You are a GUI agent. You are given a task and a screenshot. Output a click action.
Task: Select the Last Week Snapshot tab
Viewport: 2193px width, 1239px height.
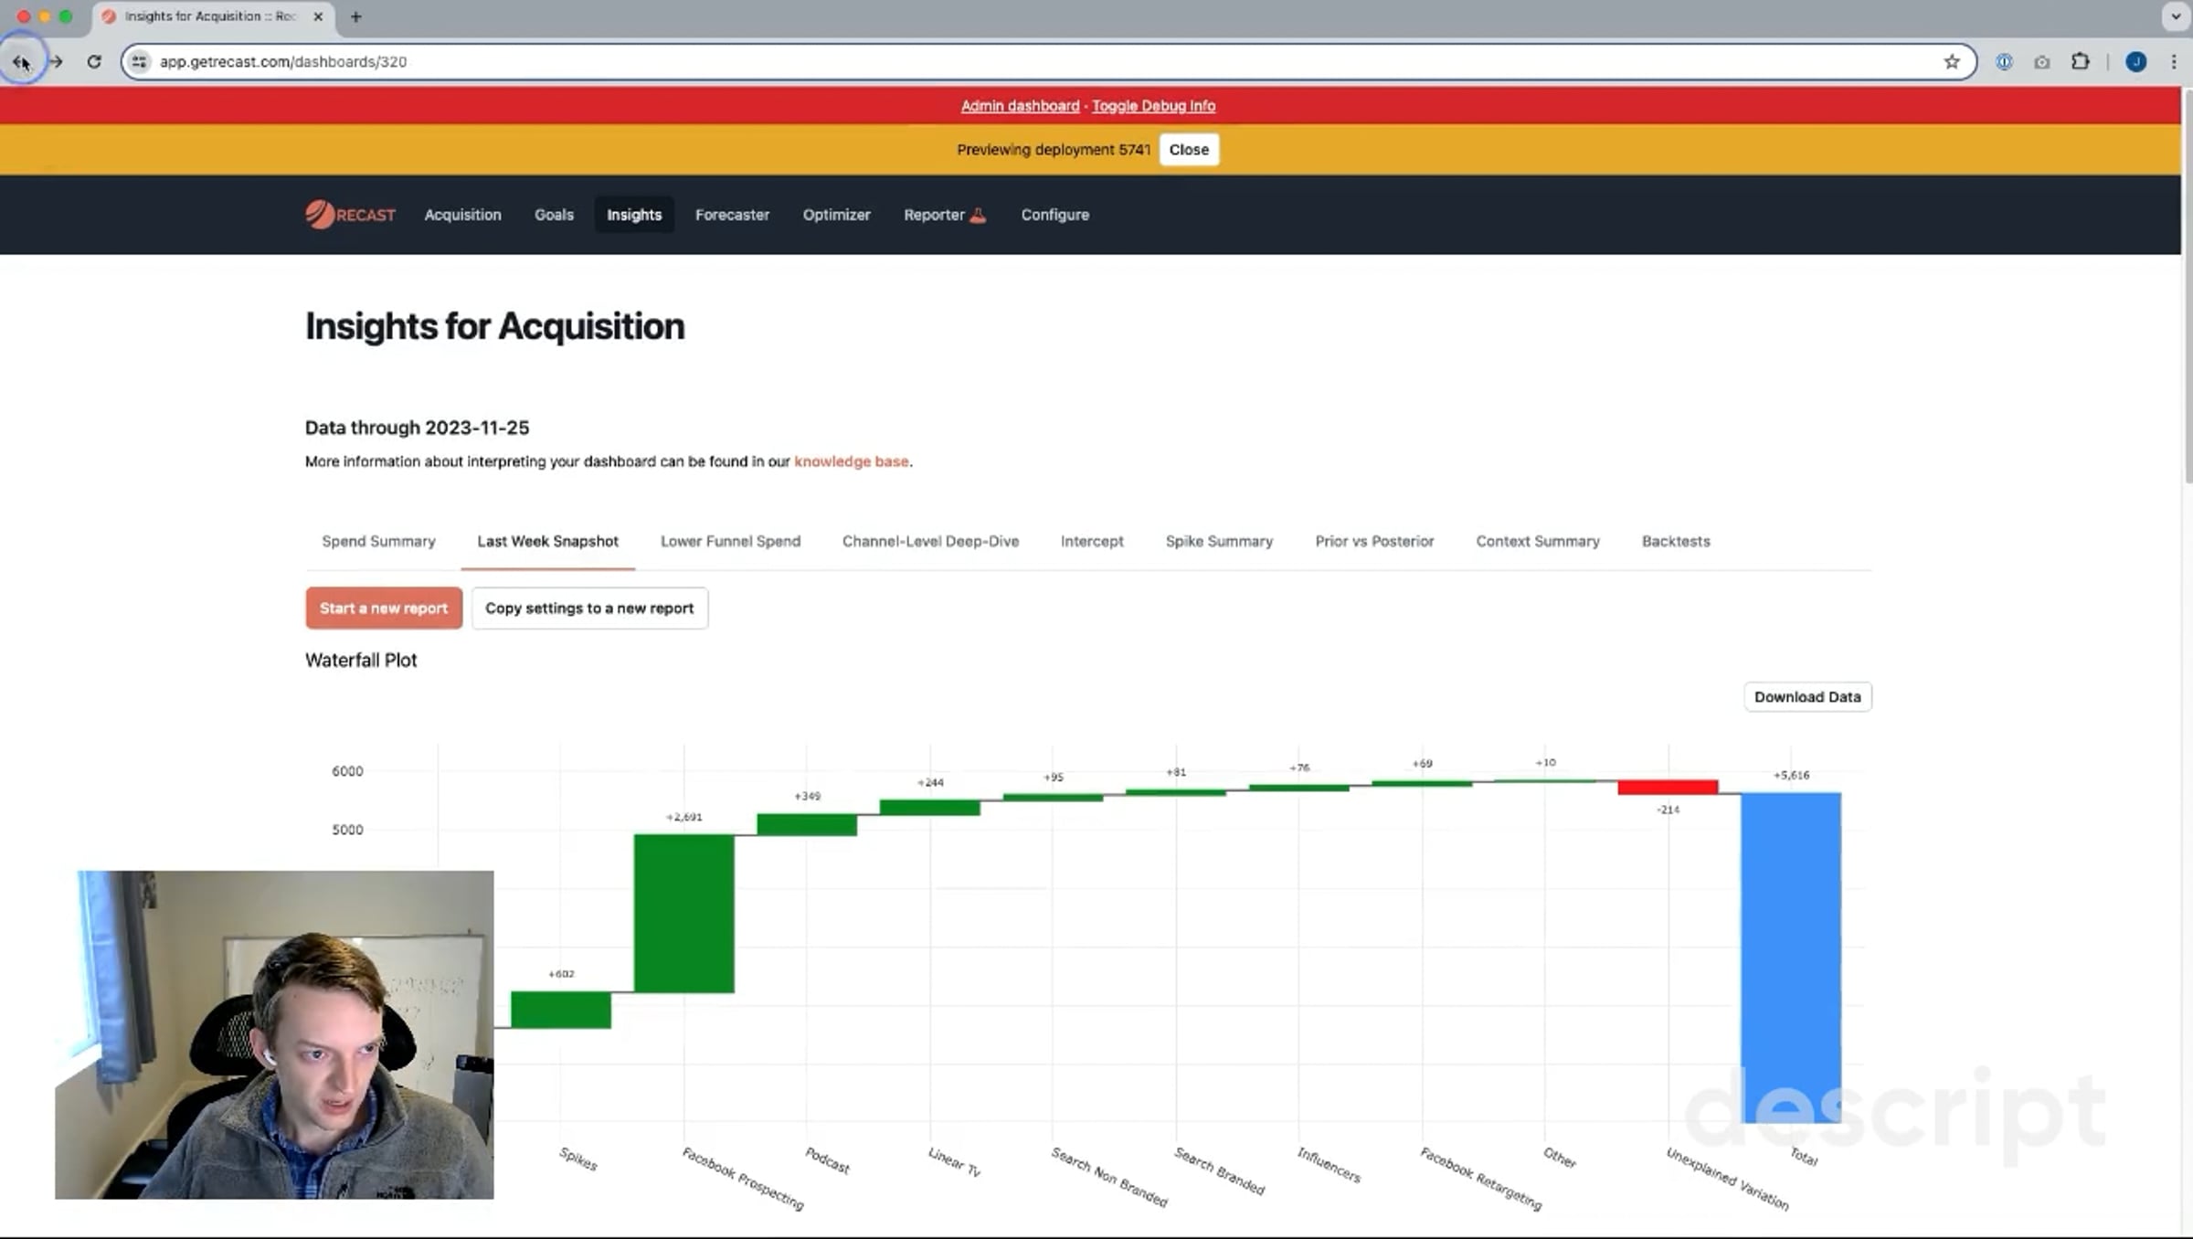[x=547, y=541]
